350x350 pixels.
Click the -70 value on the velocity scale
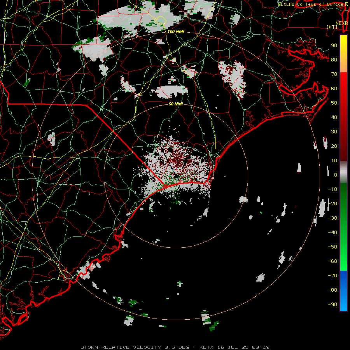pyautogui.click(x=332, y=276)
